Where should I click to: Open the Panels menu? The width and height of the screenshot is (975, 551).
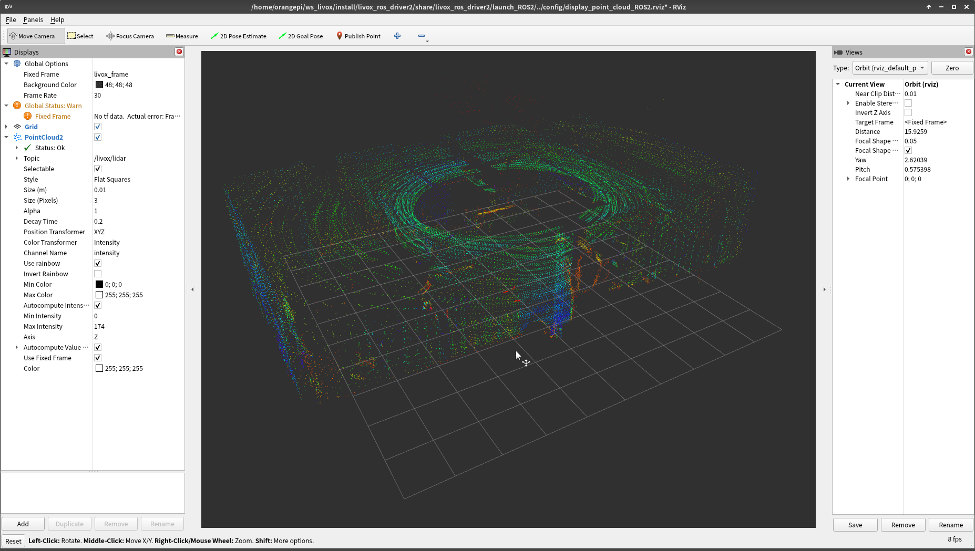pyautogui.click(x=33, y=19)
